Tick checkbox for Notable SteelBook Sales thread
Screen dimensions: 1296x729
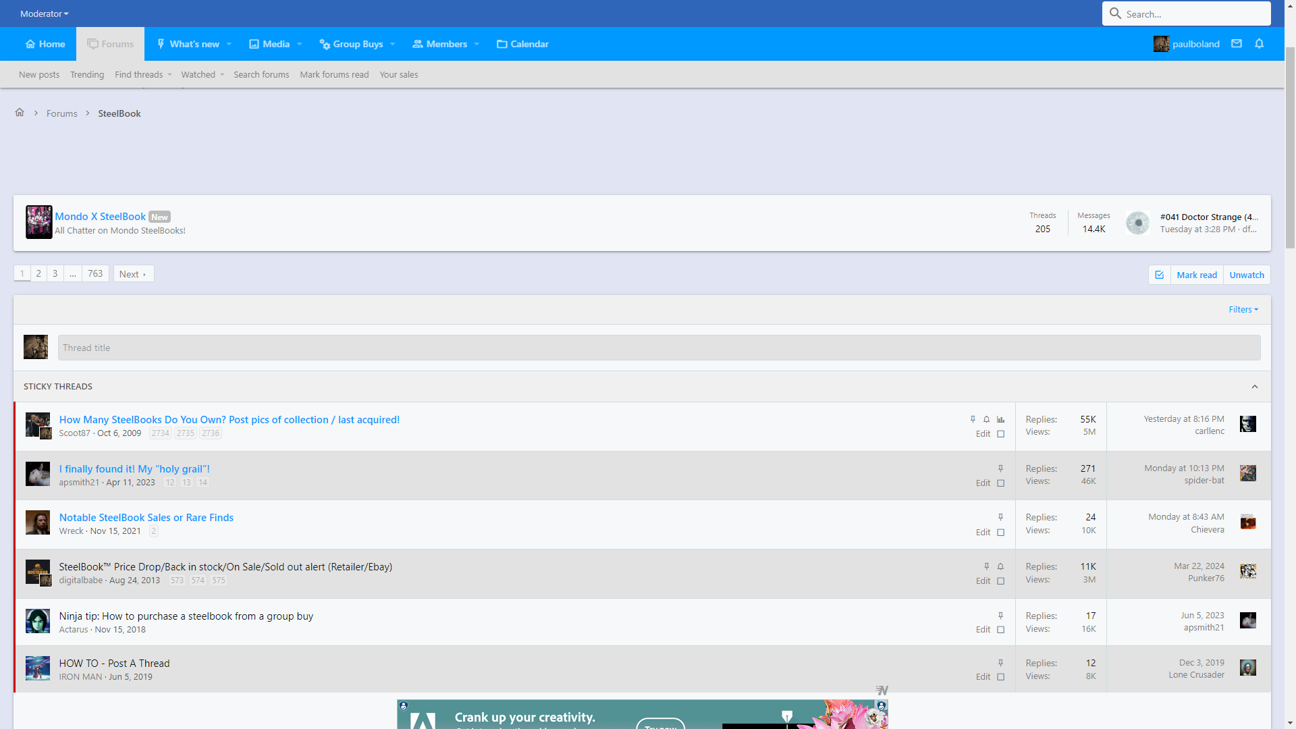(x=1000, y=533)
